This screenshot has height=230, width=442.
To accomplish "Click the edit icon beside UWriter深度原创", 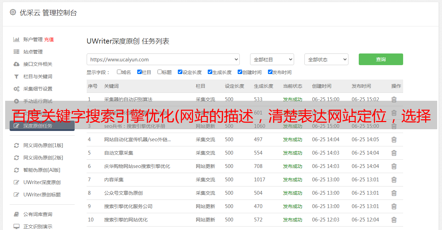I will pyautogui.click(x=16, y=182).
